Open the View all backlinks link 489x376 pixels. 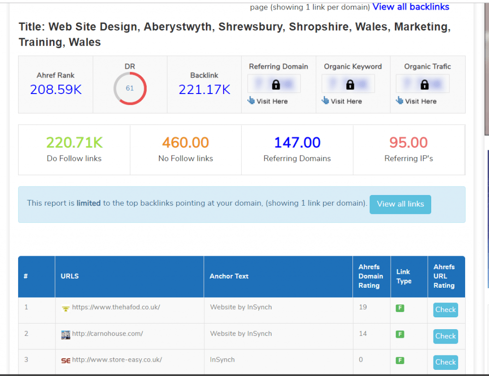411,7
